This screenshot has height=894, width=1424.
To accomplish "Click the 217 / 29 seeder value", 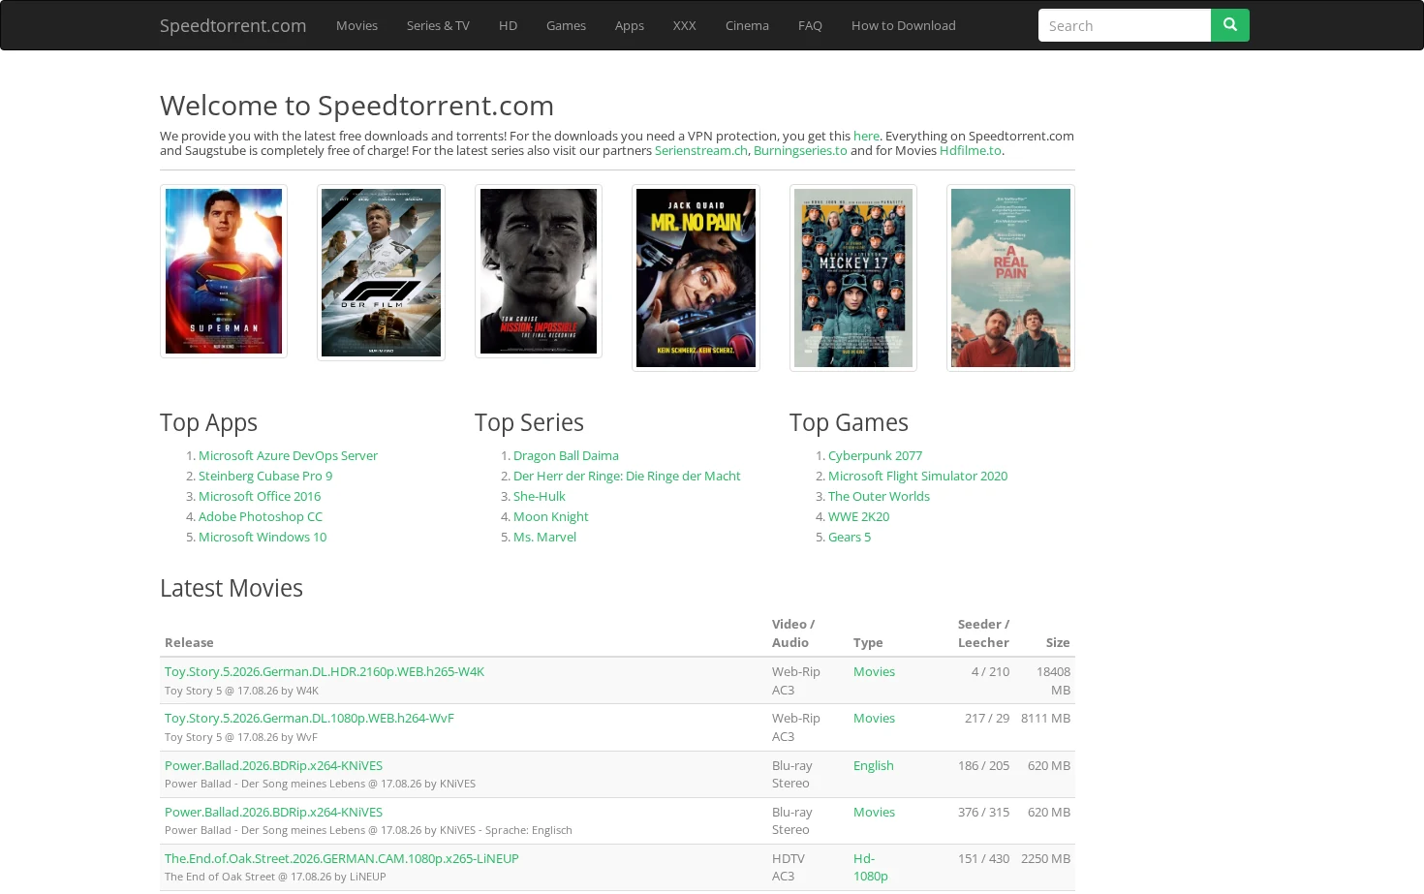I will pos(987,718).
